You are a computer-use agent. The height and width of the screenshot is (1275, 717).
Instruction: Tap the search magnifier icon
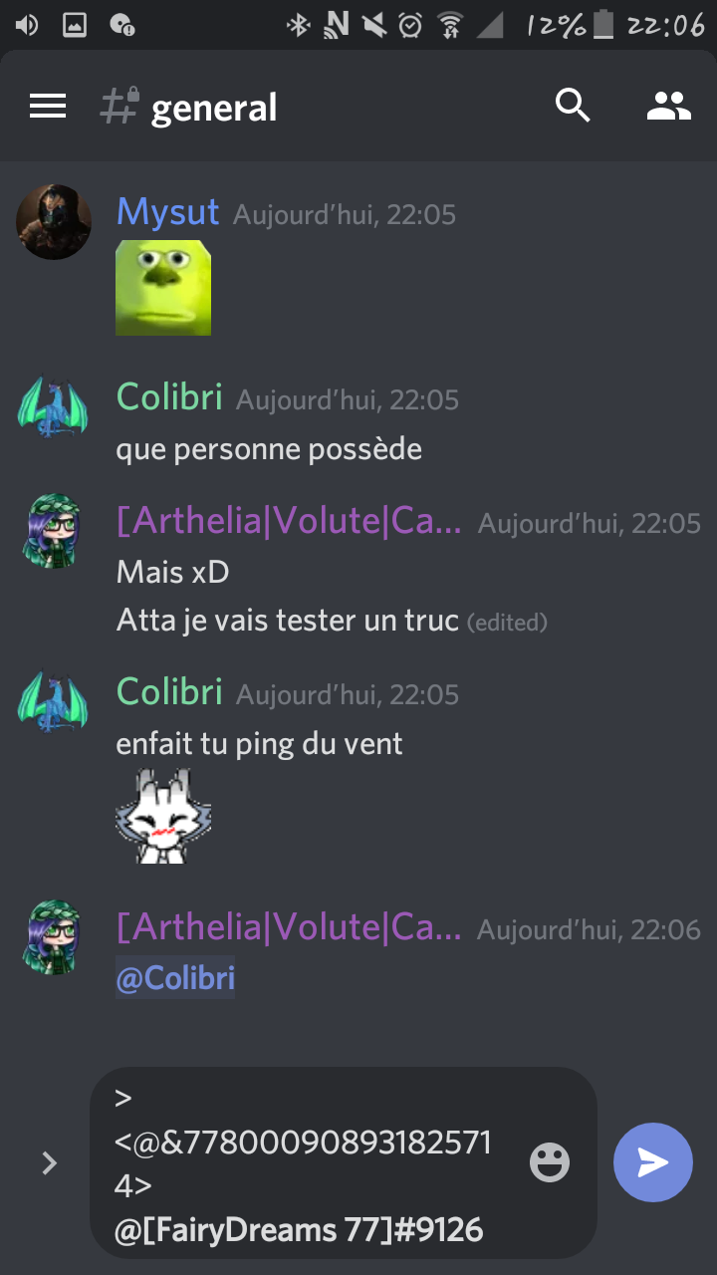[573, 105]
